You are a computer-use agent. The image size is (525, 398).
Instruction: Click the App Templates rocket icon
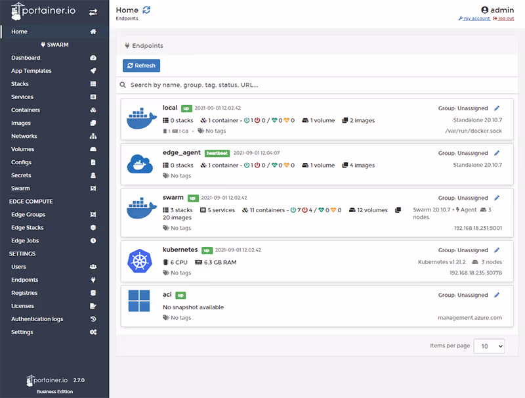click(93, 71)
